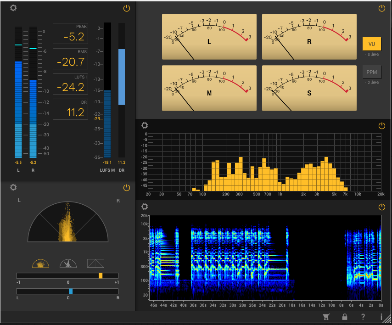Open help with the question mark icon
This screenshot has width=392, height=325.
point(363,317)
